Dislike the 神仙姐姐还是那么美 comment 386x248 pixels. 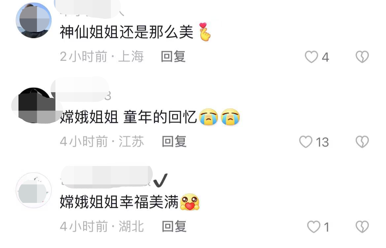(362, 57)
